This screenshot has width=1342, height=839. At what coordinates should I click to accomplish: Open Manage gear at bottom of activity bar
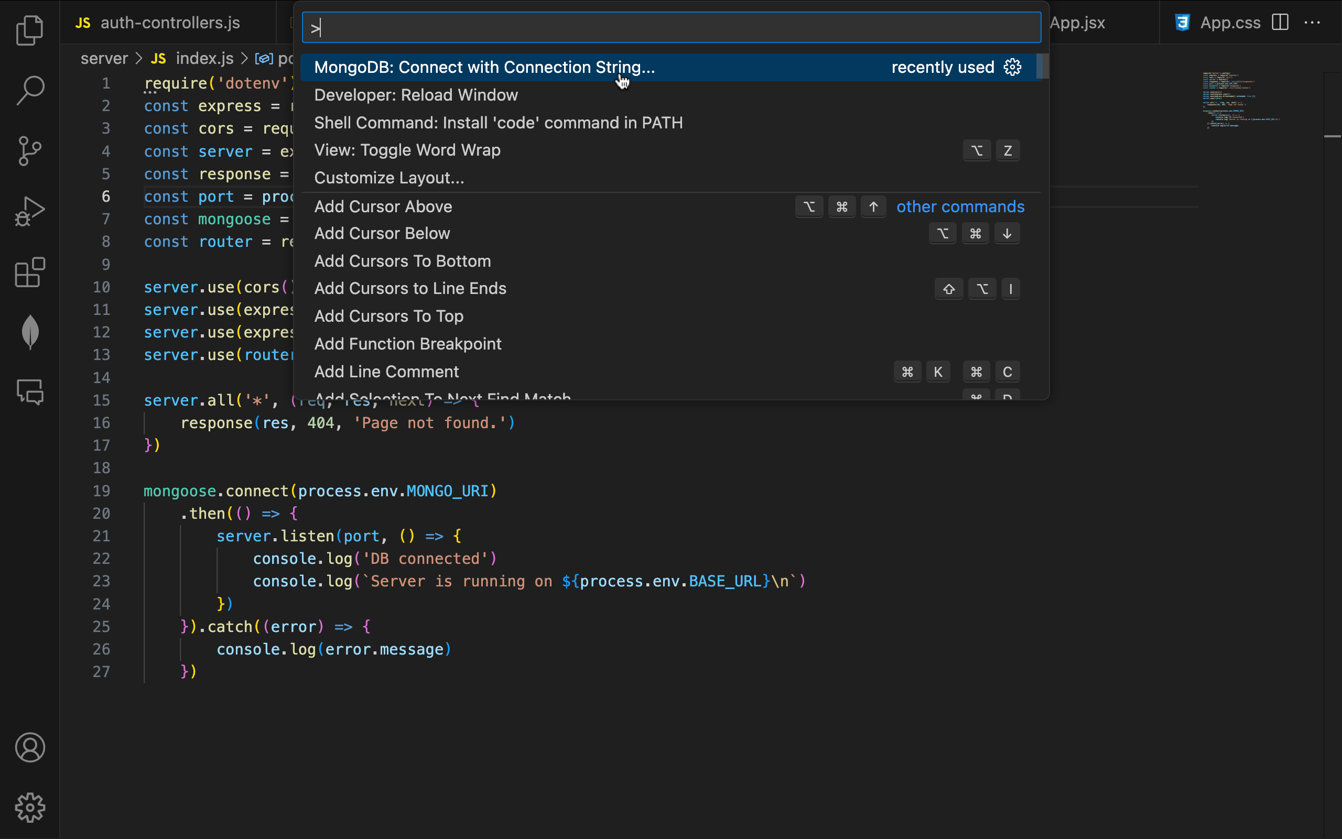click(30, 808)
